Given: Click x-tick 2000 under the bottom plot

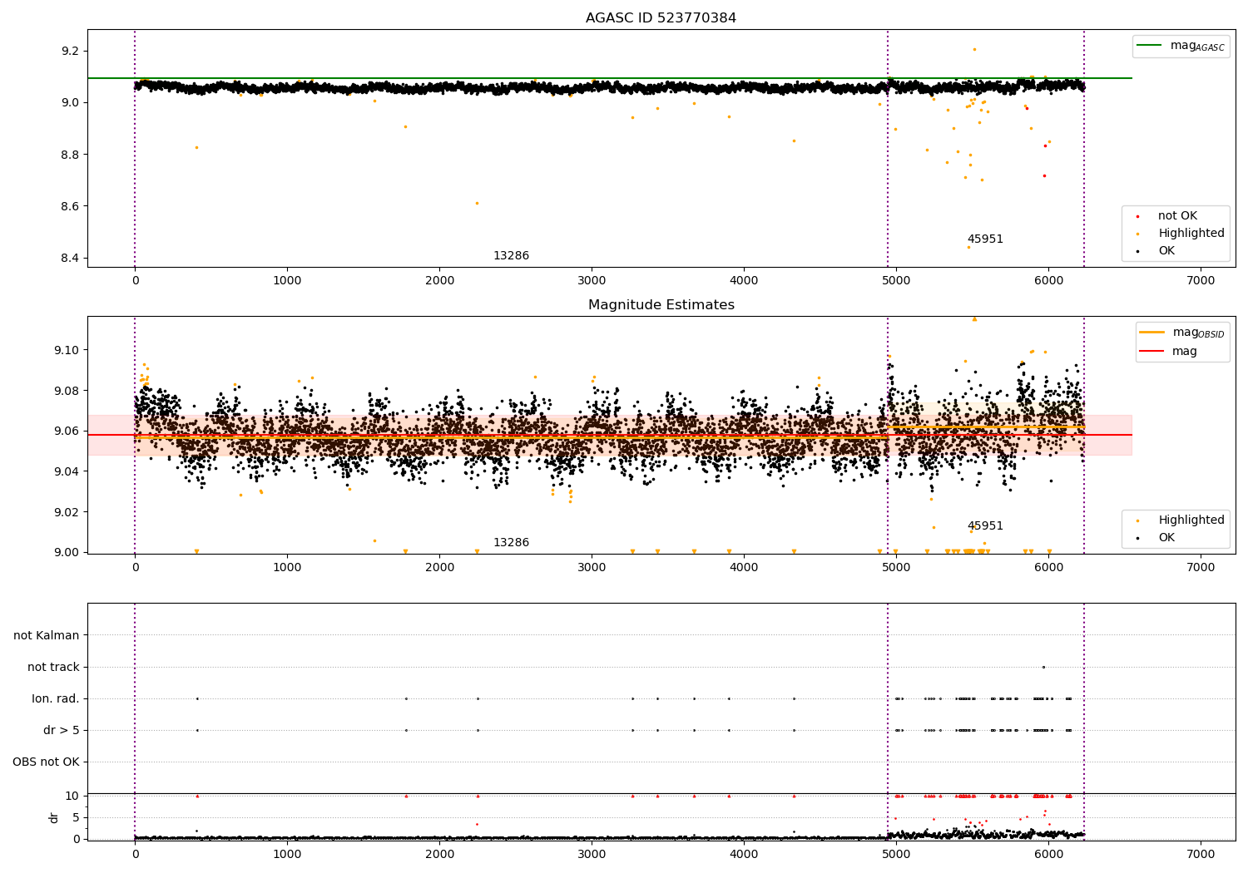Looking at the screenshot, I should [439, 855].
